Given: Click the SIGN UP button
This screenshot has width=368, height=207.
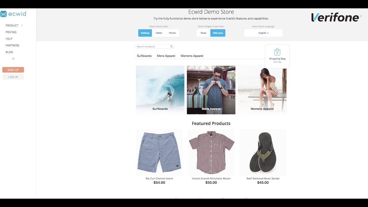Looking at the screenshot, I should point(13,70).
